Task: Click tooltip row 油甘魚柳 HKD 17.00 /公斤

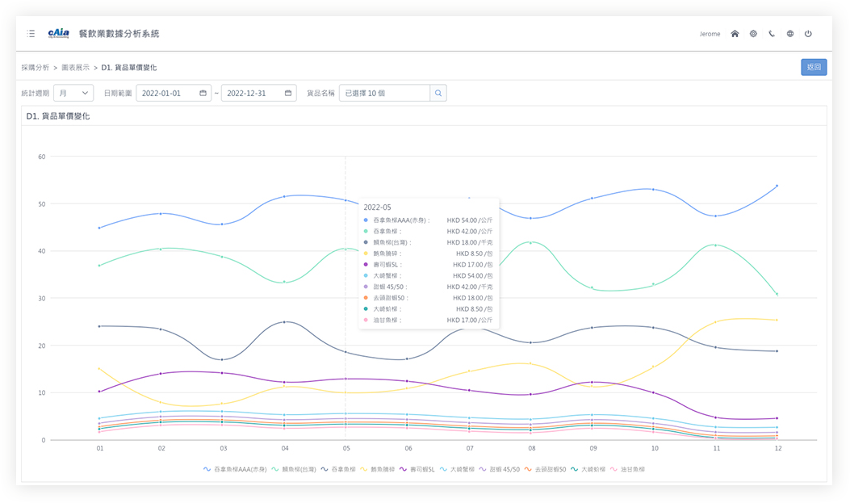Action: [429, 321]
